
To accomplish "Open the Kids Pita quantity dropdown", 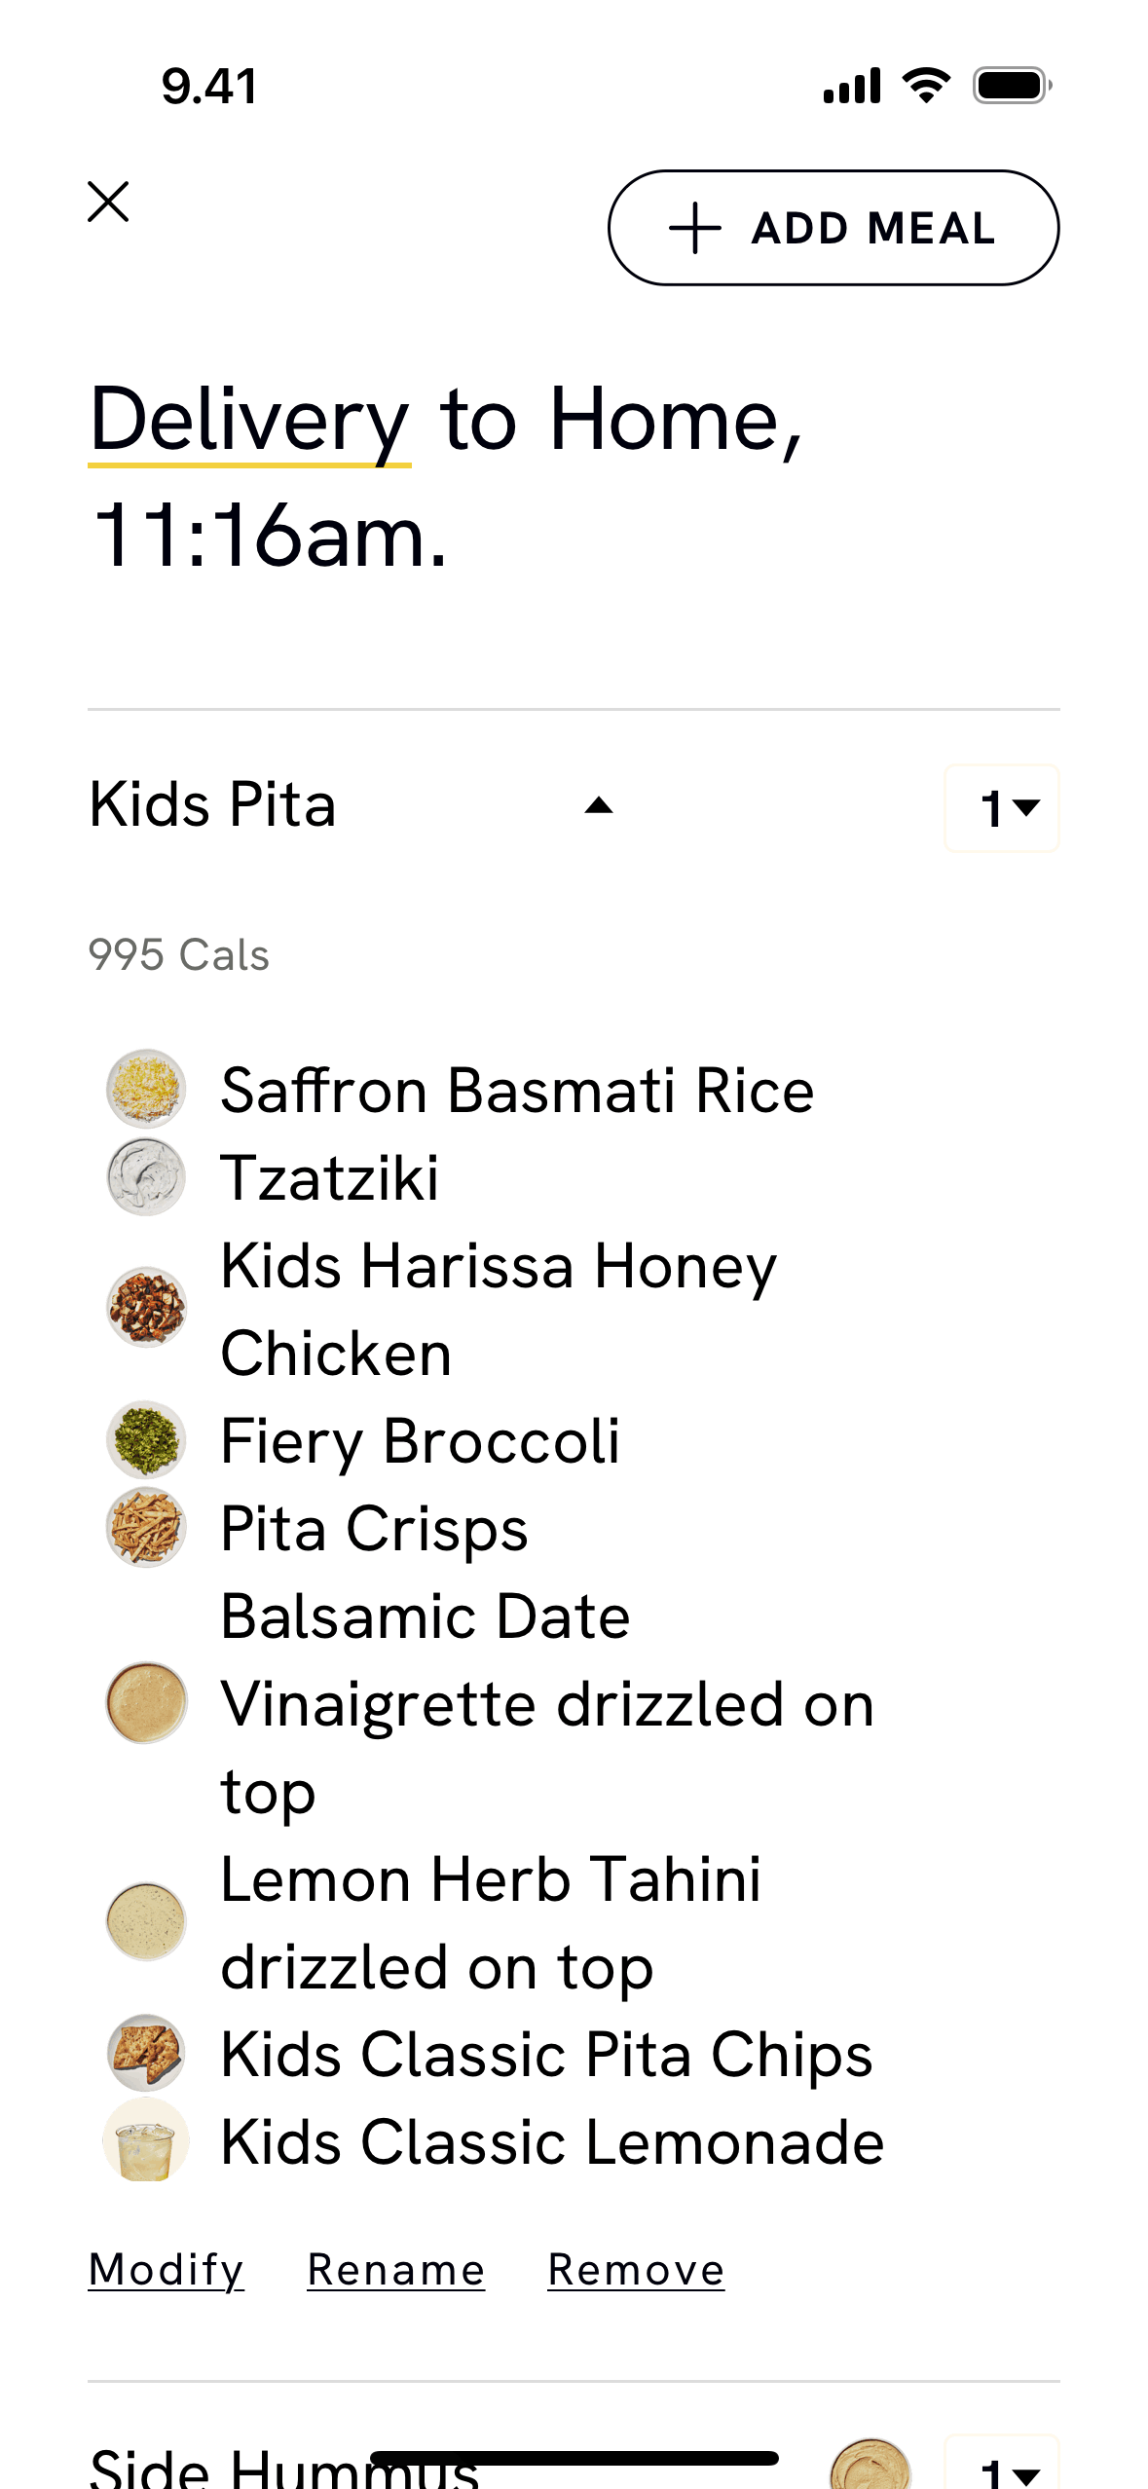I will [1002, 808].
